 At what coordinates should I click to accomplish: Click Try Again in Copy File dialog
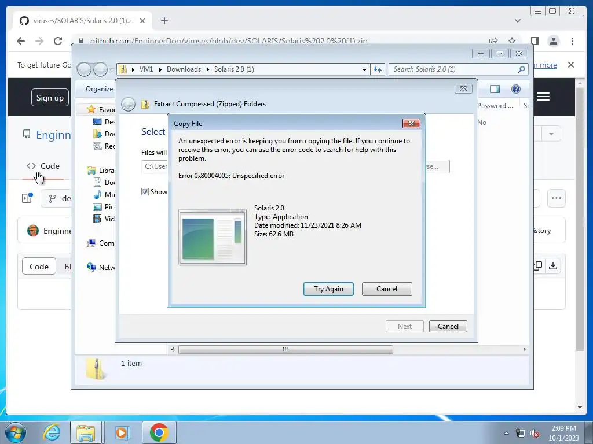pyautogui.click(x=328, y=289)
